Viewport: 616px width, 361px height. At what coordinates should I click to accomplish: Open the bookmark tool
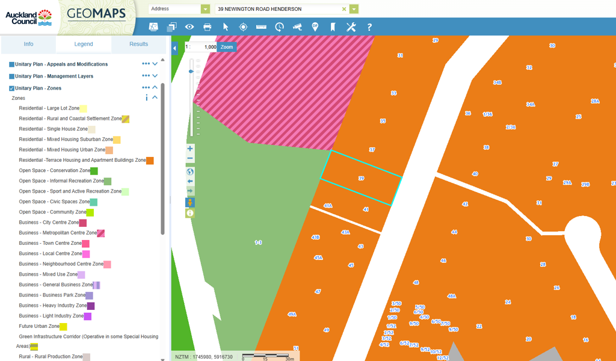[333, 27]
